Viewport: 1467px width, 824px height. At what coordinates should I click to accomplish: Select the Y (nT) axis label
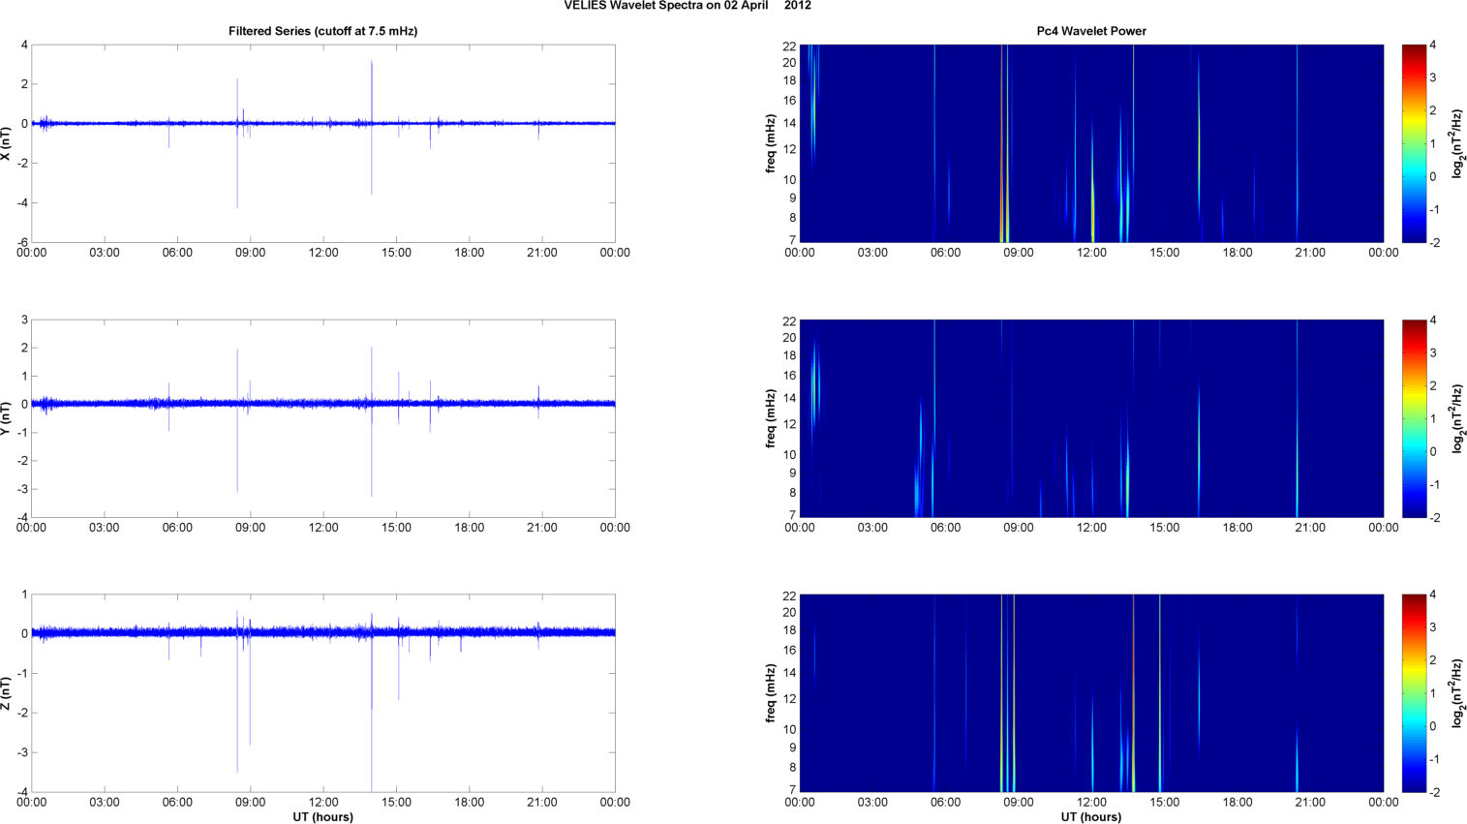[x=7, y=418]
